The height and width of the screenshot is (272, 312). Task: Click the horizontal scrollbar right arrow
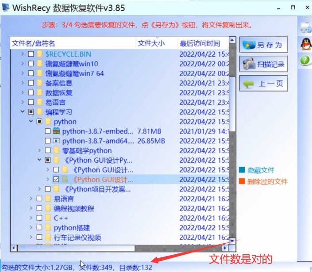pyautogui.click(x=225, y=248)
